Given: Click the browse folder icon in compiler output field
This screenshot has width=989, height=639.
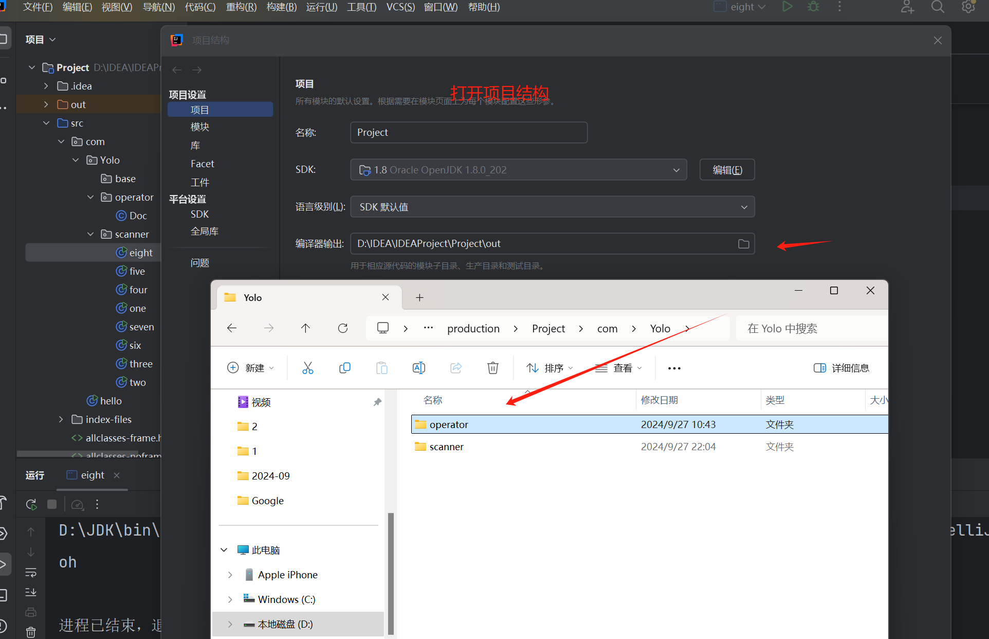Looking at the screenshot, I should tap(743, 244).
